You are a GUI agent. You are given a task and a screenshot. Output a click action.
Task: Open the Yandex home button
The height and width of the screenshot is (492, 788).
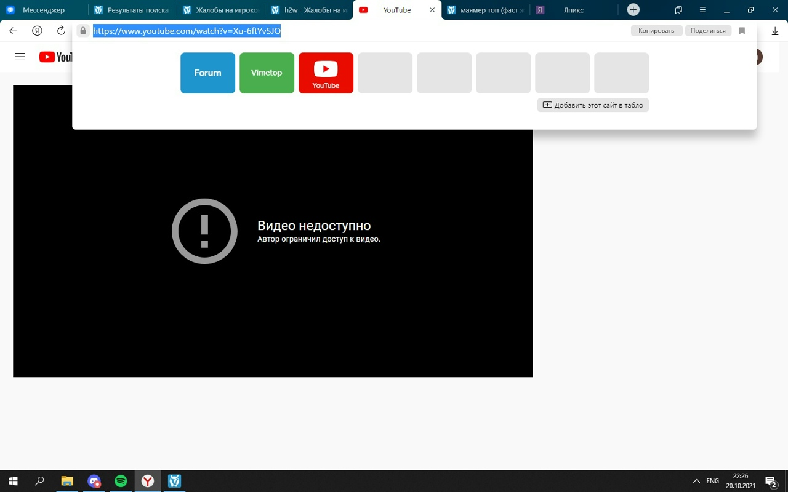click(x=37, y=31)
